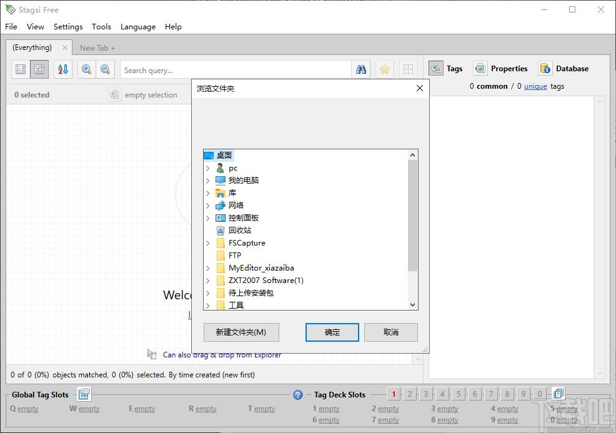Click the Search query input field

click(x=236, y=70)
